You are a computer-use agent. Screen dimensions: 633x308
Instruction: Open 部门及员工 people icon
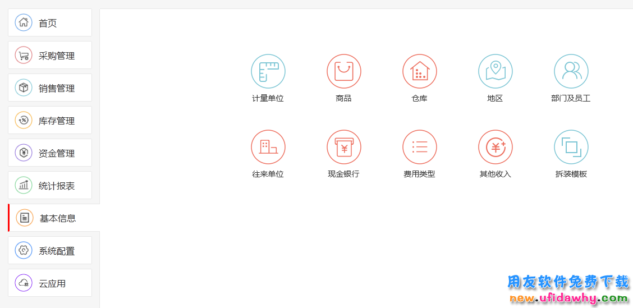[x=571, y=71]
